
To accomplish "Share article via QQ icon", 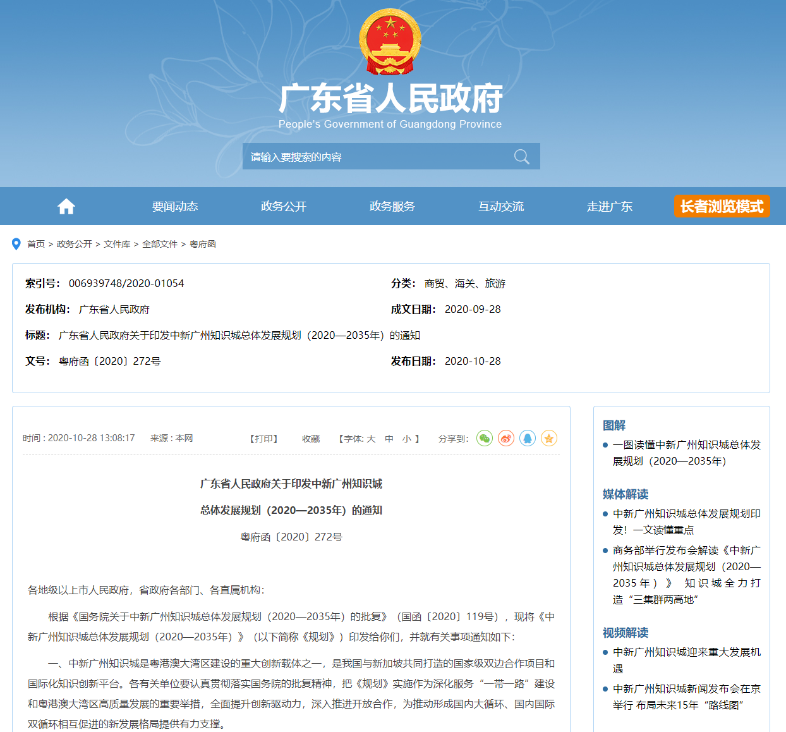I will pos(528,438).
